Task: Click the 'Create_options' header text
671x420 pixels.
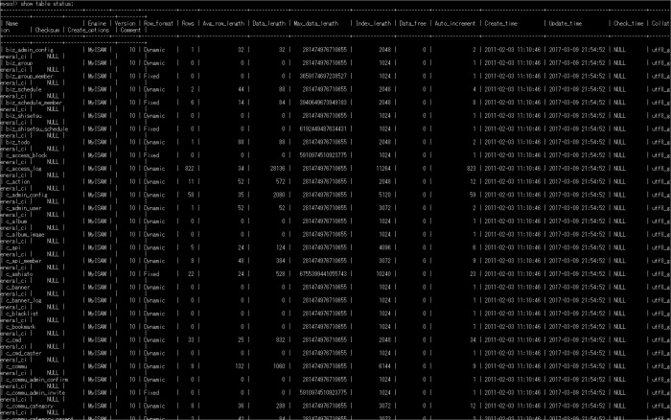Action: point(88,30)
